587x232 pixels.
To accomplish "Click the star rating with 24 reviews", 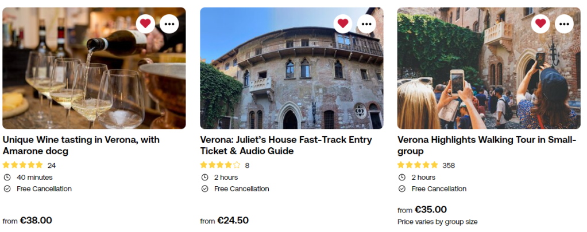I will (x=23, y=166).
